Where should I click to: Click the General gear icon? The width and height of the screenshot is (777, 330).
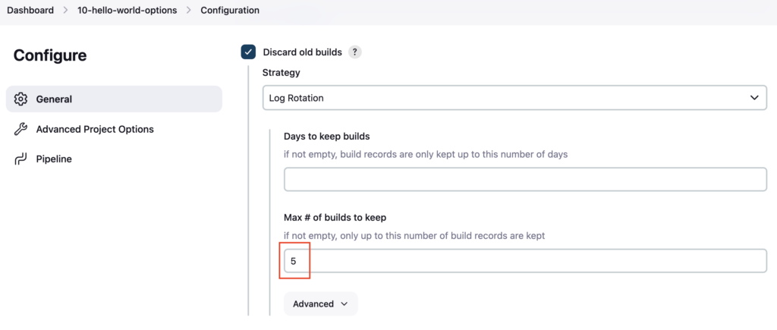(x=20, y=99)
